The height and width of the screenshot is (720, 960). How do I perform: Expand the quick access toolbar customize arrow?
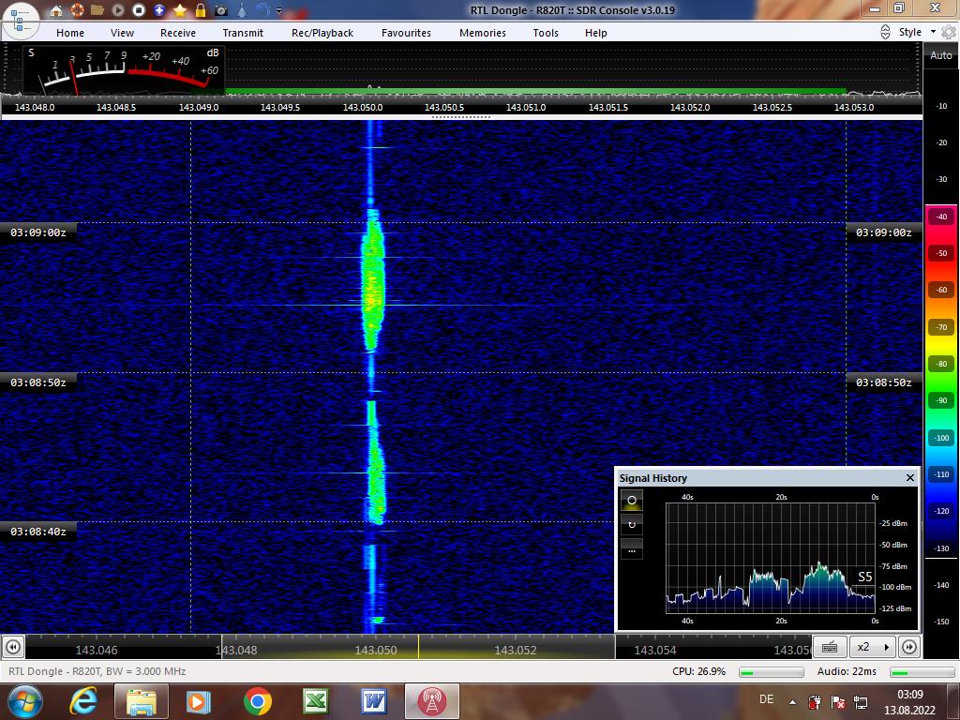click(279, 10)
